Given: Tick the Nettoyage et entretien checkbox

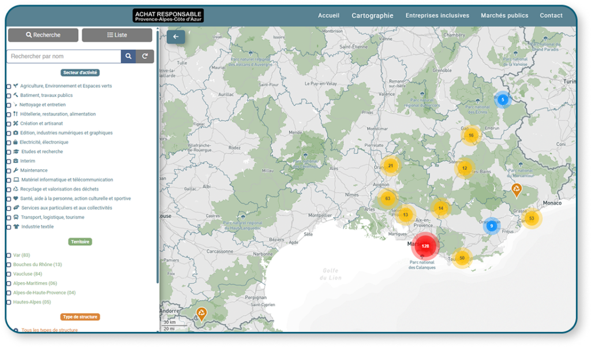Looking at the screenshot, I should (9, 105).
